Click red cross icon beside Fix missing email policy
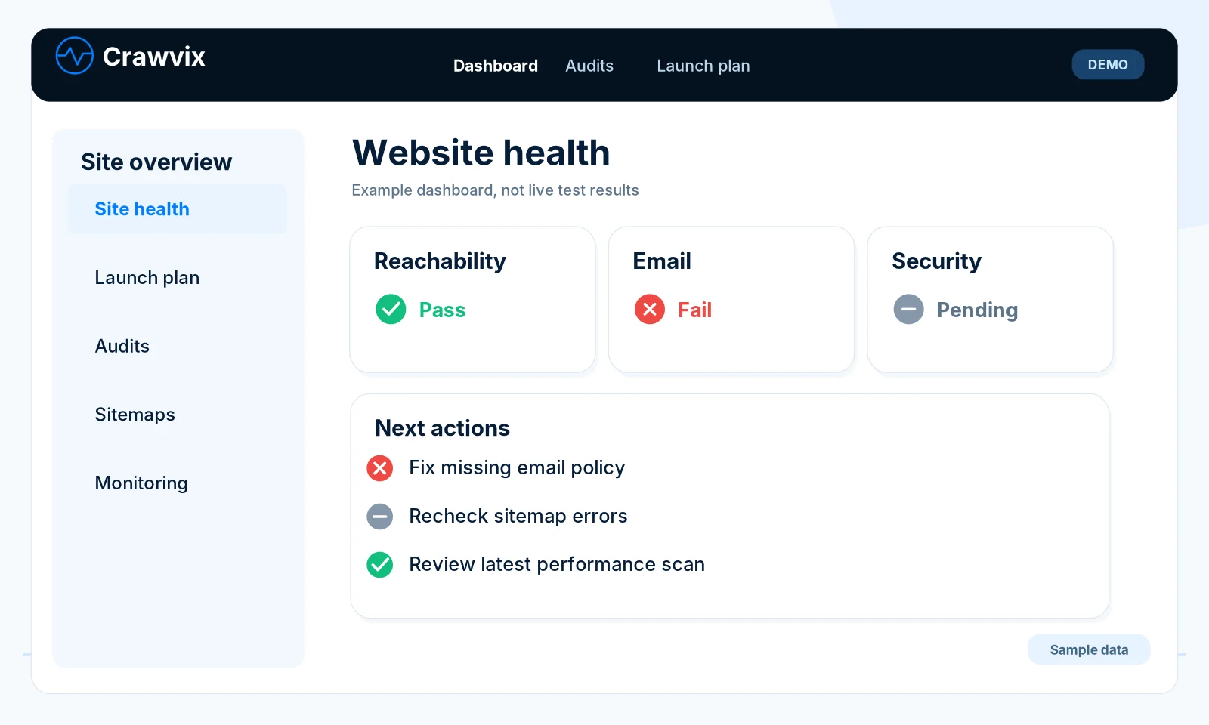This screenshot has width=1209, height=725. click(380, 468)
